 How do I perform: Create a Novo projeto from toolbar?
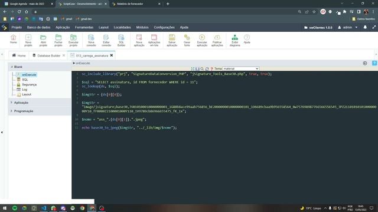pos(28,40)
